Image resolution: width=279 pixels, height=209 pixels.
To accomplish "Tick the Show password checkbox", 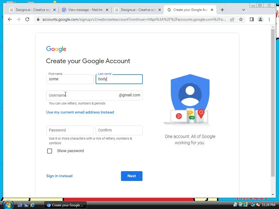I will pos(50,151).
